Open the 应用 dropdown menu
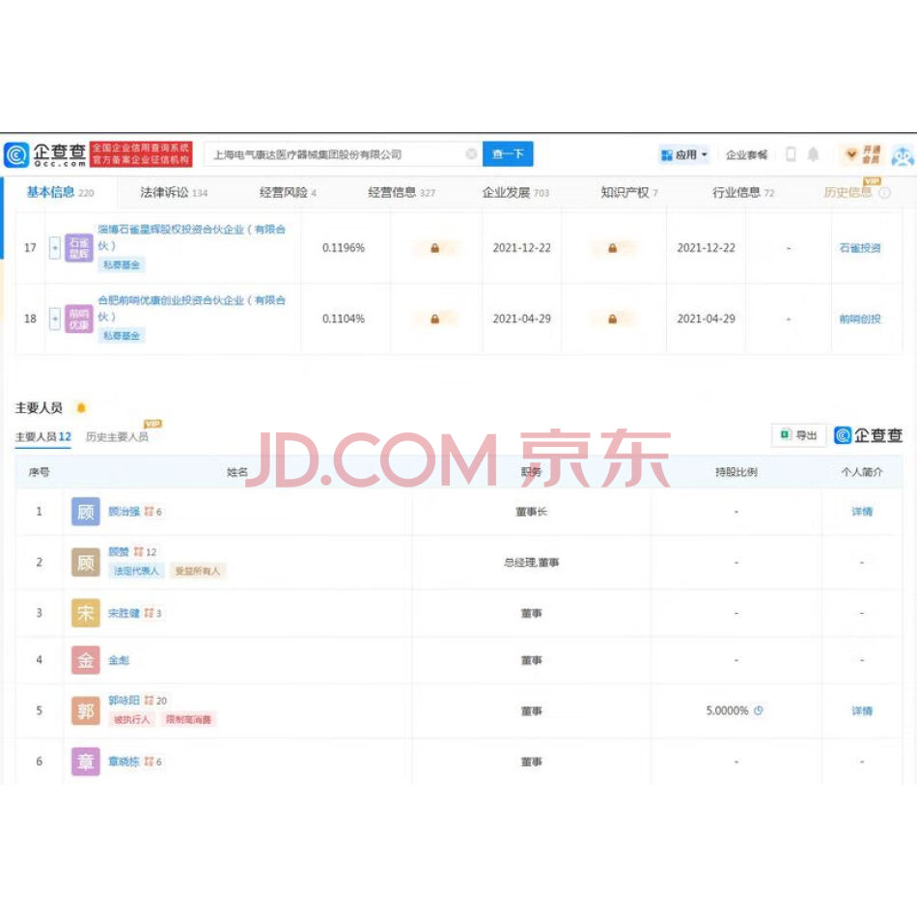The width and height of the screenshot is (917, 917). point(684,155)
